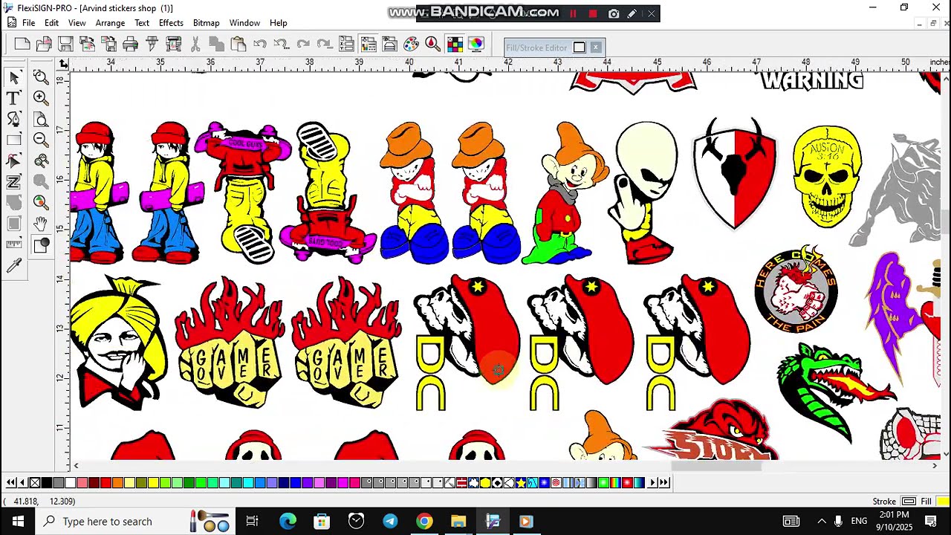Click Zoom to All Objects binoculars
This screenshot has width=951, height=535.
tap(41, 160)
